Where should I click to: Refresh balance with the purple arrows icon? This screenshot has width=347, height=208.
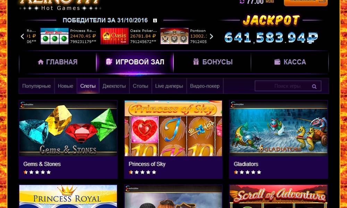pos(242,1)
